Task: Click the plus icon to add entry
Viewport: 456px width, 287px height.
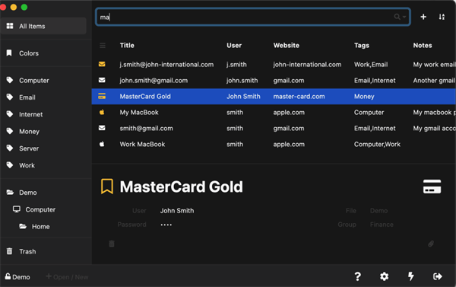Action: tap(423, 17)
